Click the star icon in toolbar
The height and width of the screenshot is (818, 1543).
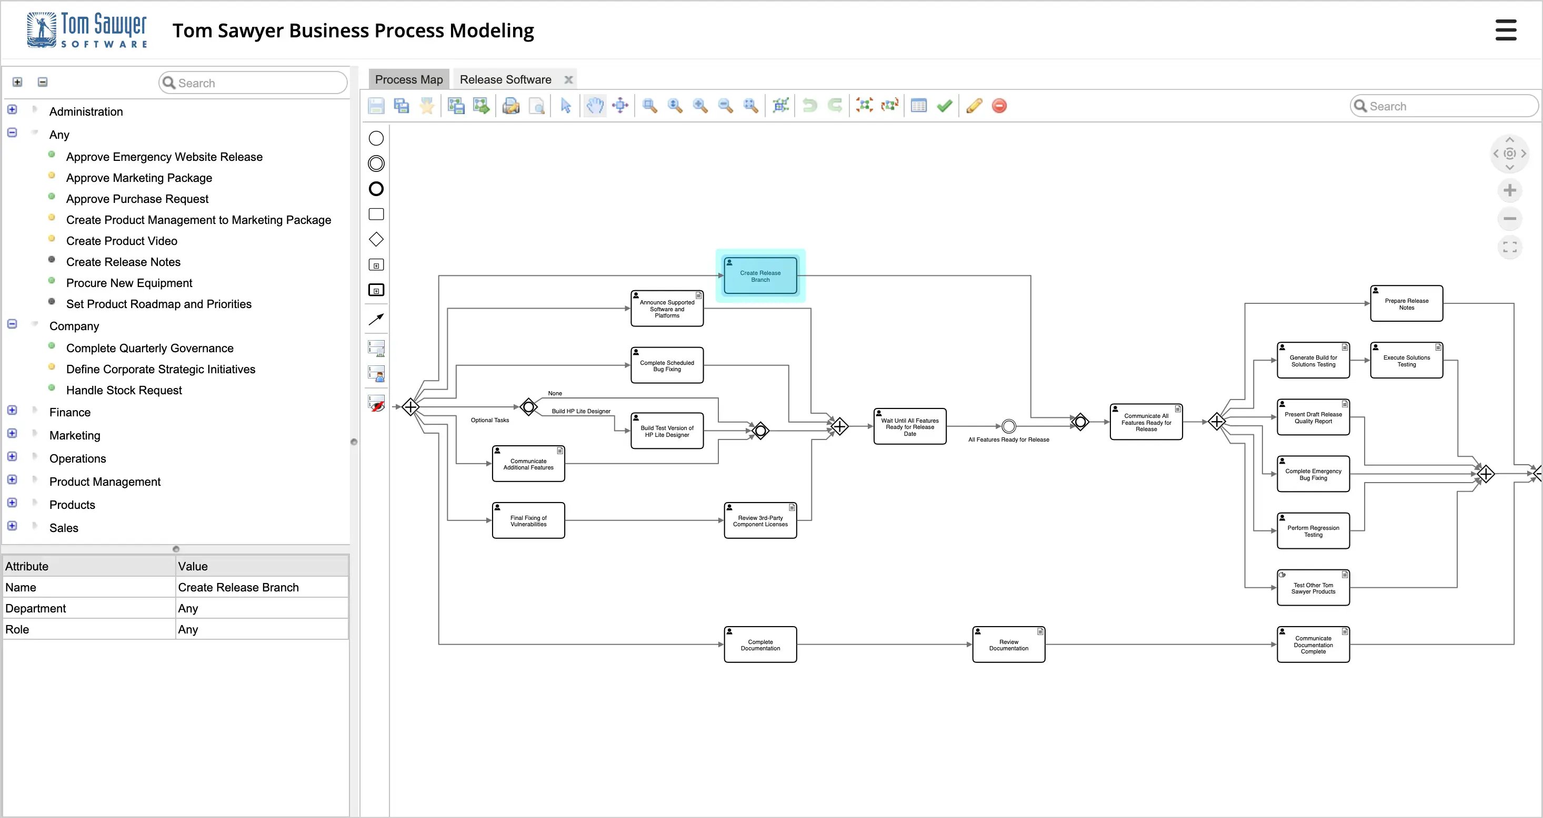coord(426,106)
